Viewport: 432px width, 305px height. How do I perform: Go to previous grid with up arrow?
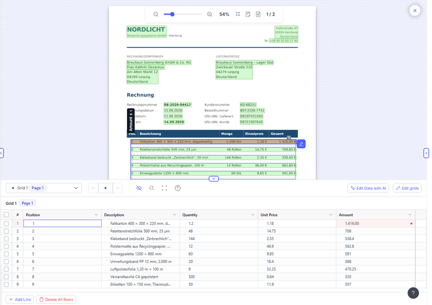coord(93,188)
